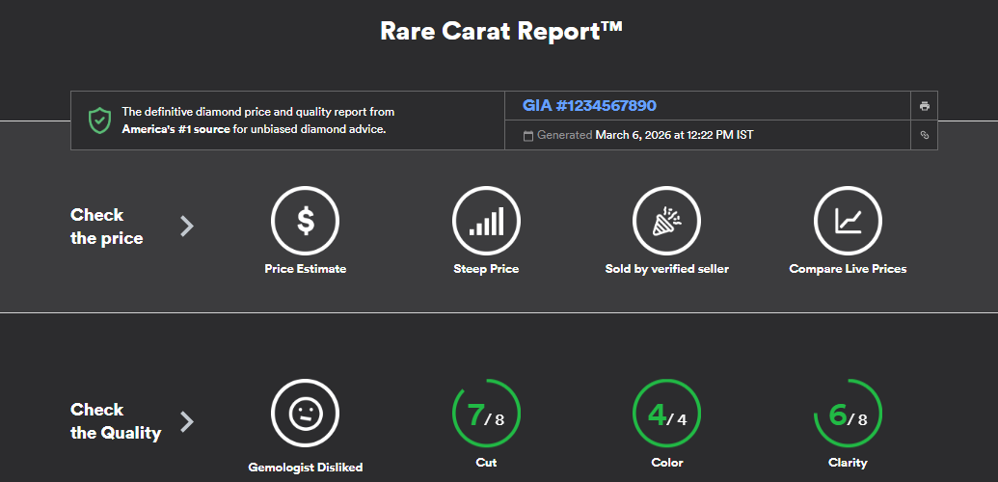Click the Steep Price label
The height and width of the screenshot is (482, 998).
pos(486,269)
